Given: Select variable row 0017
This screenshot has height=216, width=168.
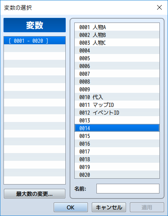Looking at the screenshot, I should click(x=117, y=152).
